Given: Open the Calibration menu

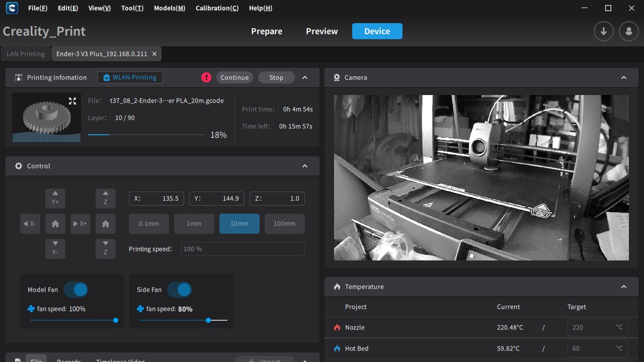Looking at the screenshot, I should point(217,8).
